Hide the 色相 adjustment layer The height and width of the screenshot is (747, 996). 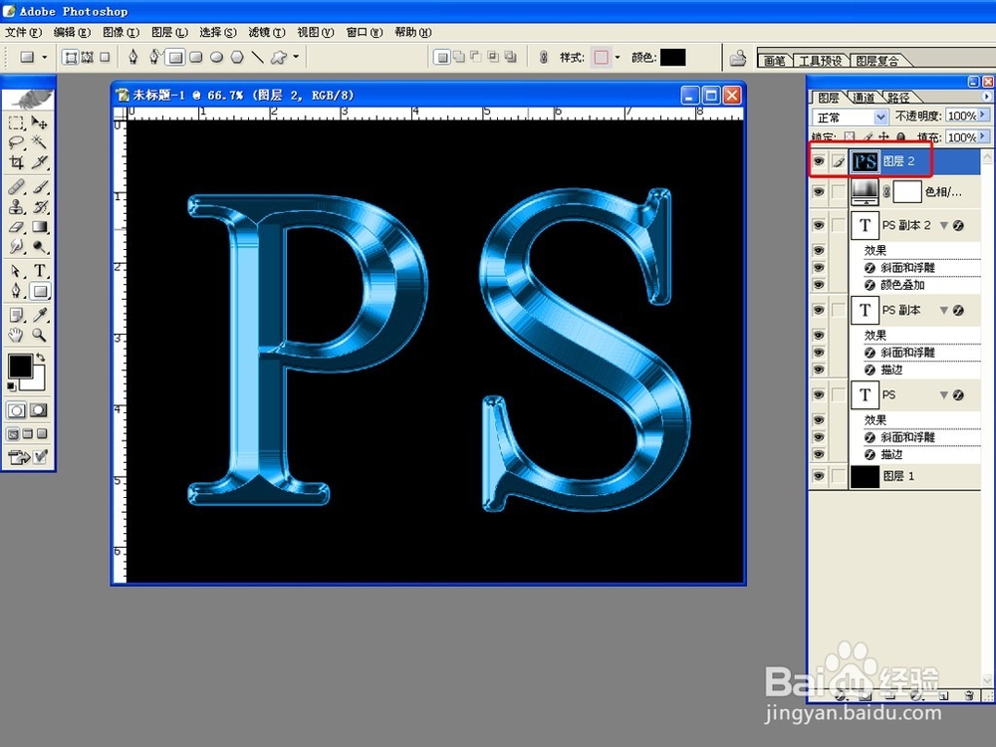[819, 191]
